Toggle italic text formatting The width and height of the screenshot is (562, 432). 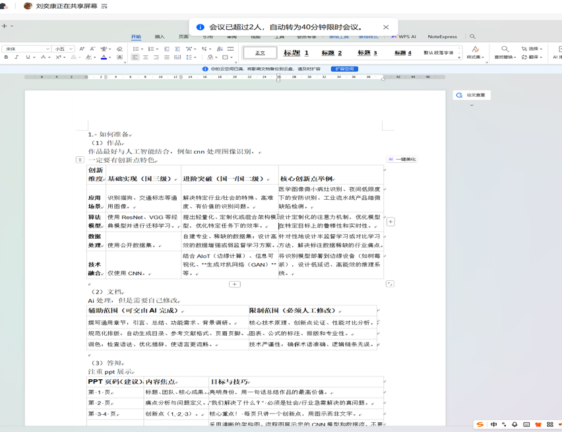(17, 58)
